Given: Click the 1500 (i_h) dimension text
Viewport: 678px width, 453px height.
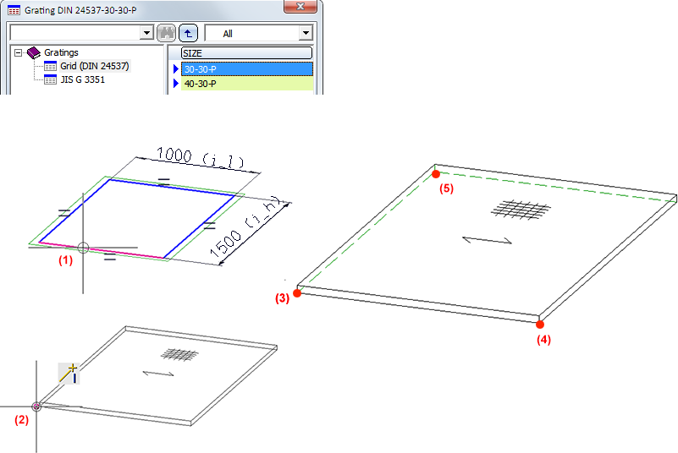Looking at the screenshot, I should pyautogui.click(x=246, y=228).
